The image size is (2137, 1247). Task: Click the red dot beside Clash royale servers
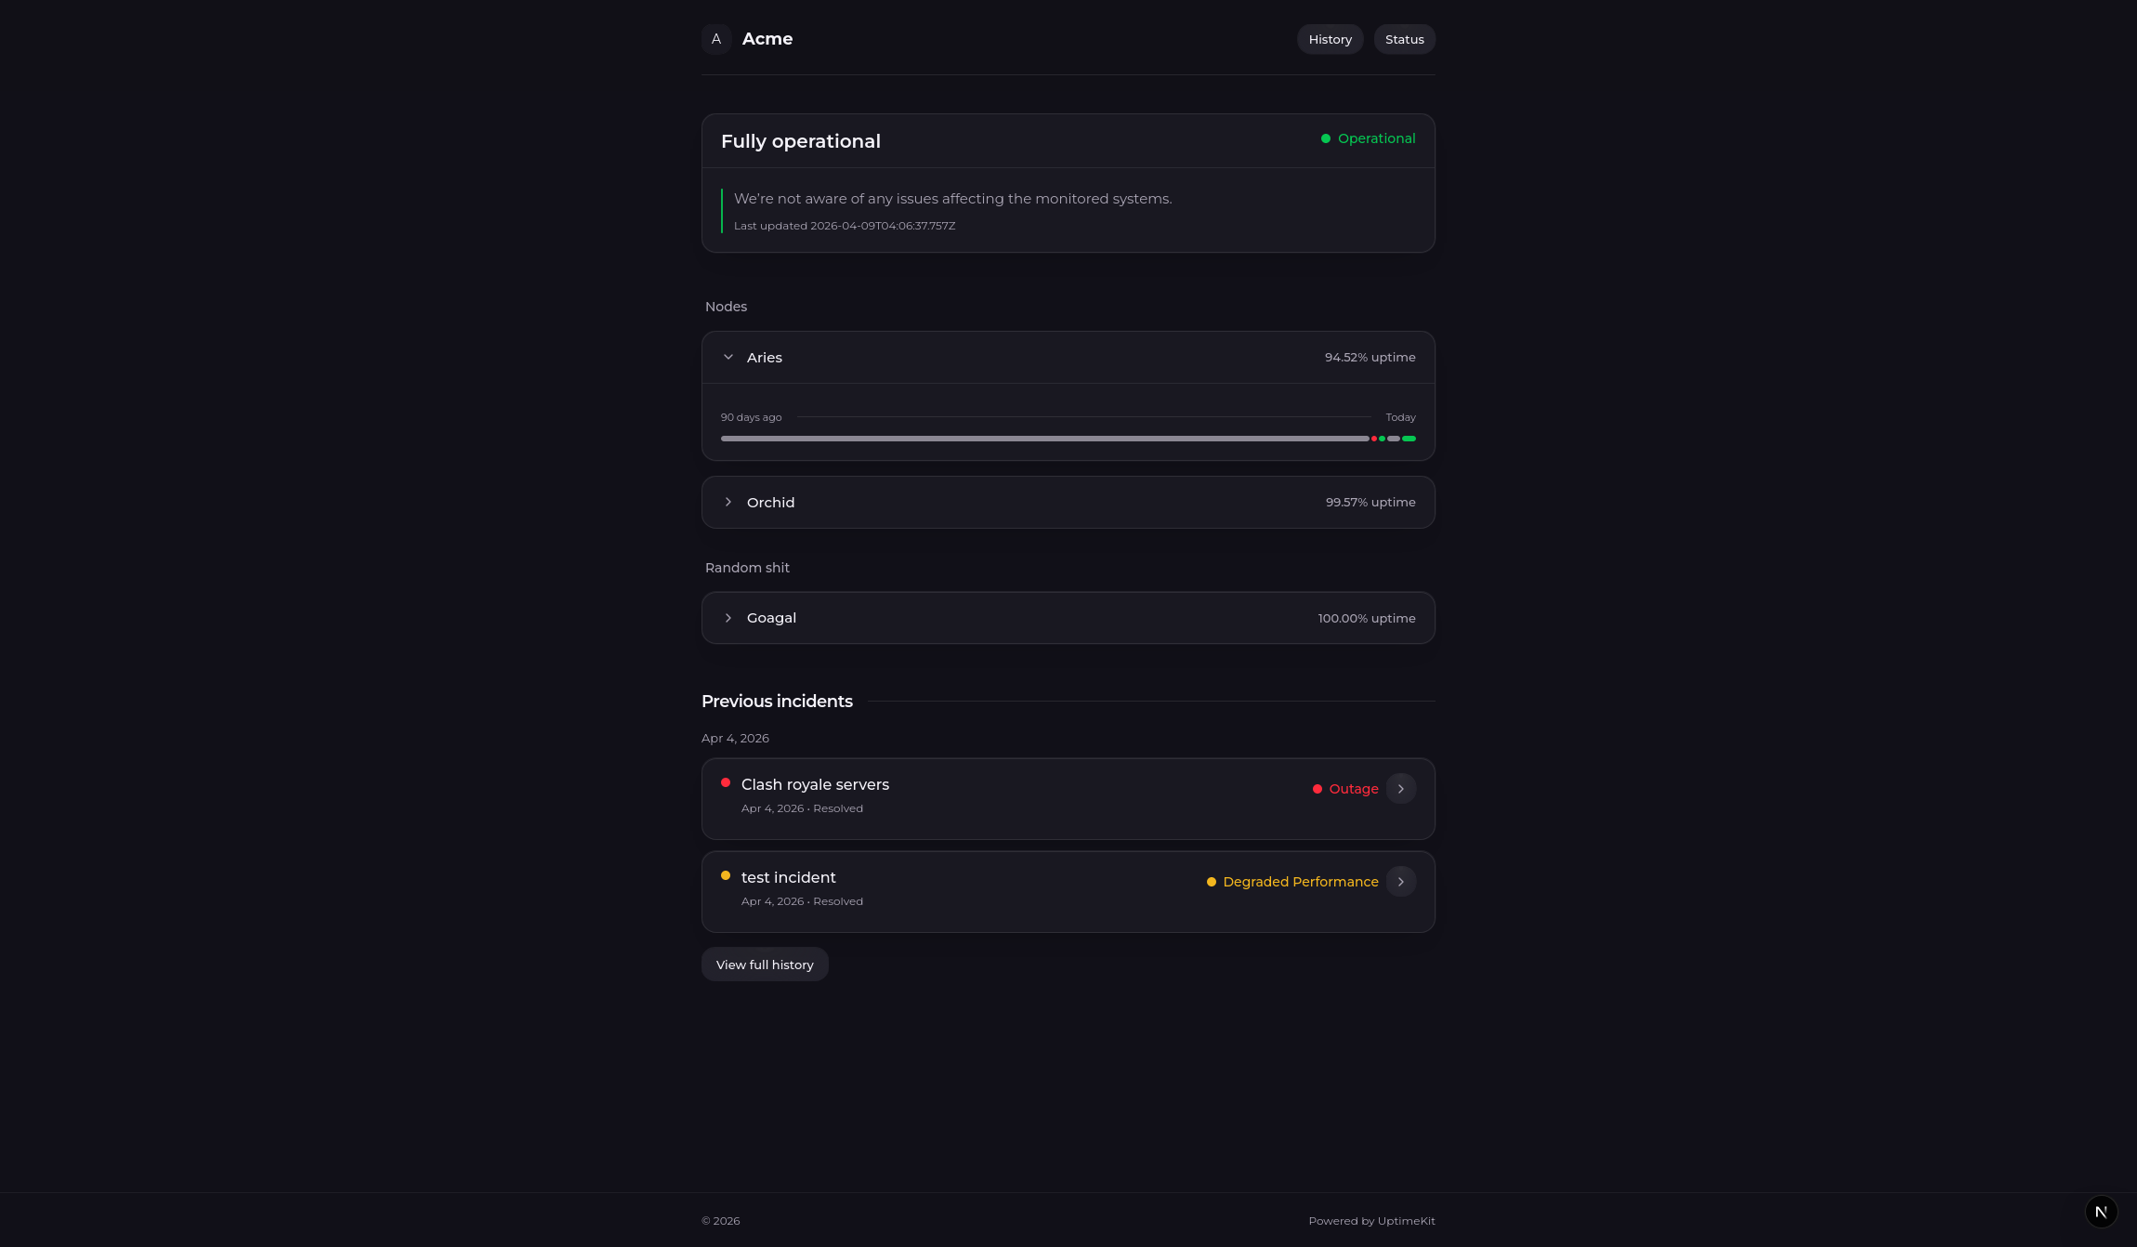tap(726, 783)
